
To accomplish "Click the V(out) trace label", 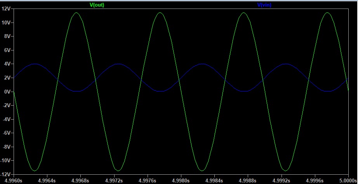I will 97,5.
